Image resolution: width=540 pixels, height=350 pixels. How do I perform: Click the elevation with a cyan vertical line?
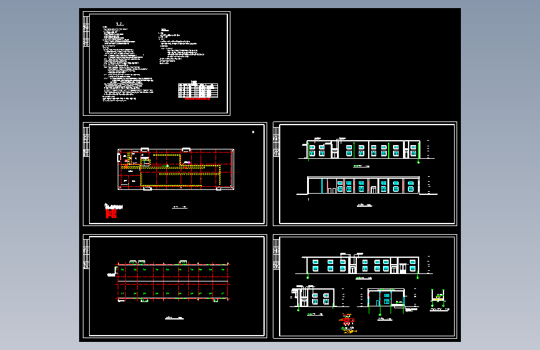point(366,186)
